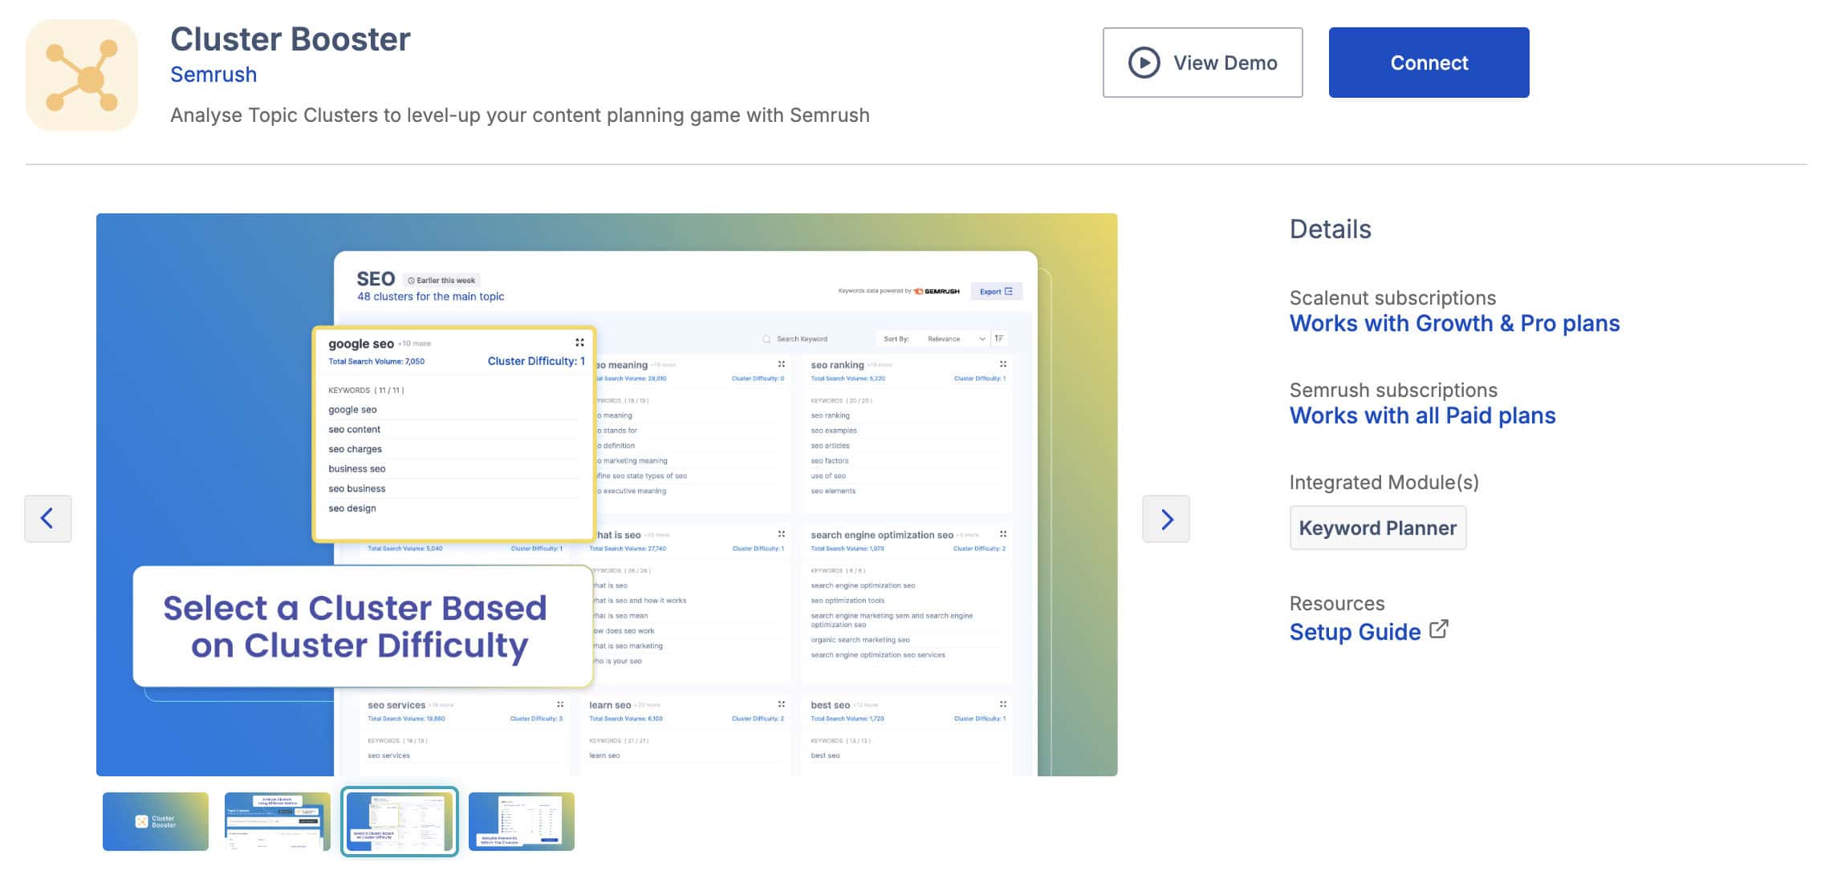This screenshot has height=895, width=1833.
Task: Click the Keyword Planner module tag
Action: pyautogui.click(x=1378, y=528)
